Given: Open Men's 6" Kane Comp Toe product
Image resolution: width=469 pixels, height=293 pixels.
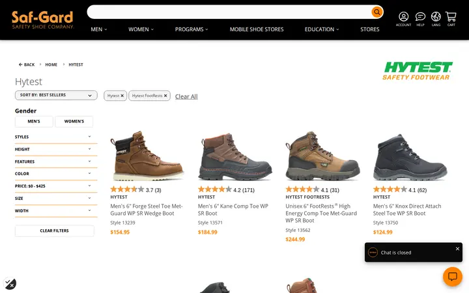Looking at the screenshot, I should pyautogui.click(x=233, y=210).
